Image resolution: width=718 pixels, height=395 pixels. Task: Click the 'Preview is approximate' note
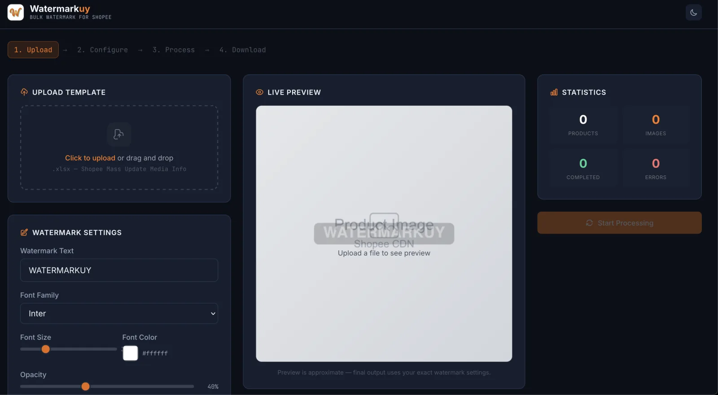pos(384,373)
